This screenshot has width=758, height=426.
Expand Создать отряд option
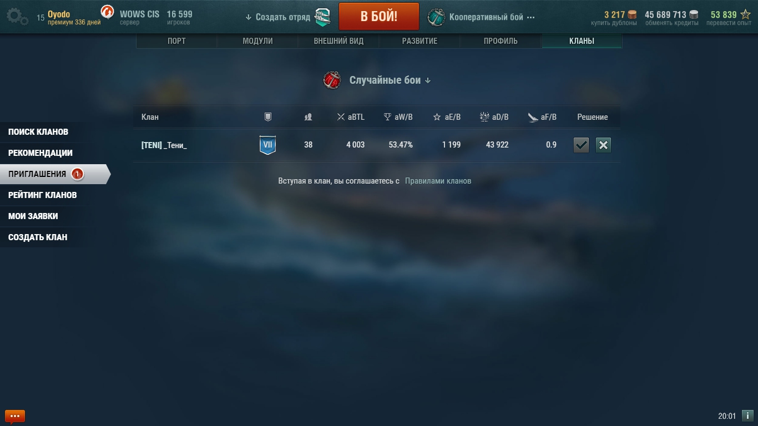click(278, 17)
